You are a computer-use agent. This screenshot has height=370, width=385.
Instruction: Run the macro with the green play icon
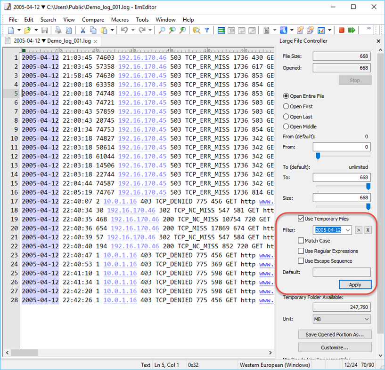click(352, 30)
